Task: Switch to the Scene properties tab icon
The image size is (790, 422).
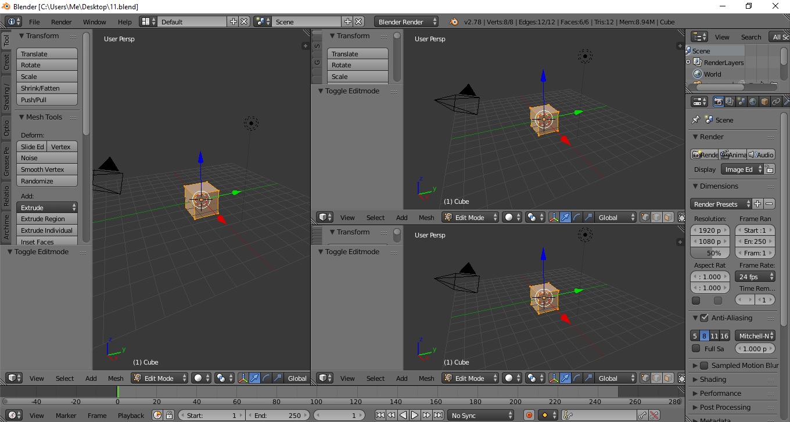Action: tap(741, 102)
